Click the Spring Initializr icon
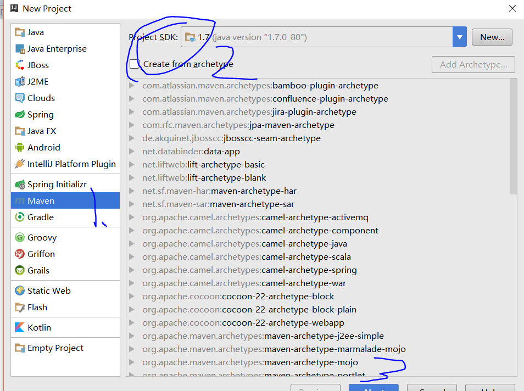524x391 pixels. pos(20,184)
